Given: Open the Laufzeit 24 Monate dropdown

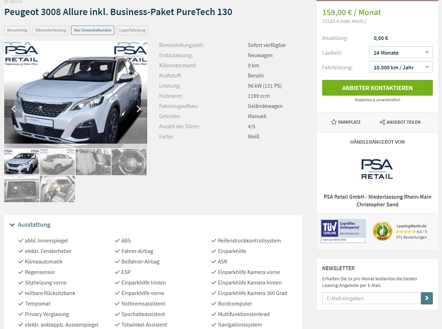Looking at the screenshot, I should tap(401, 53).
